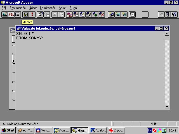Click the New Form toolbar icon
The width and height of the screenshot is (179, 134).
[x=118, y=15]
